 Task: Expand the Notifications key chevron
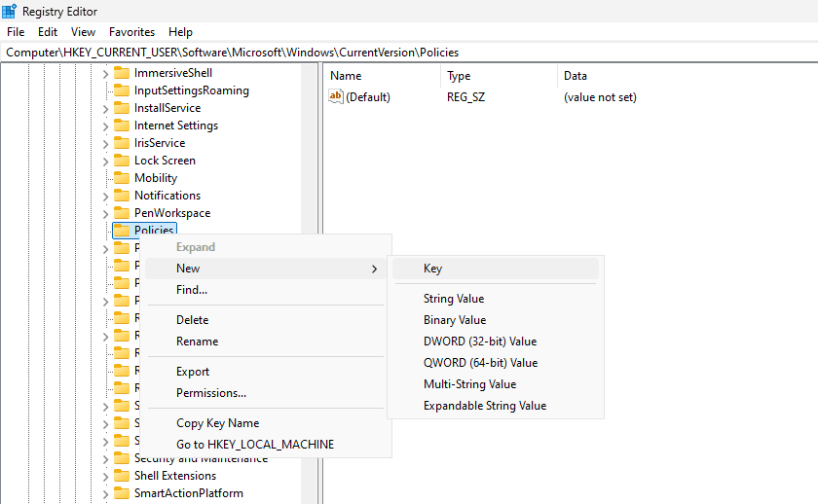pyautogui.click(x=106, y=196)
